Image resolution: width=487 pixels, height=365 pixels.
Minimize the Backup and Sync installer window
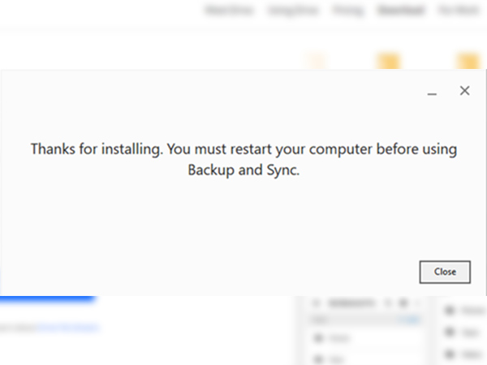pyautogui.click(x=432, y=92)
